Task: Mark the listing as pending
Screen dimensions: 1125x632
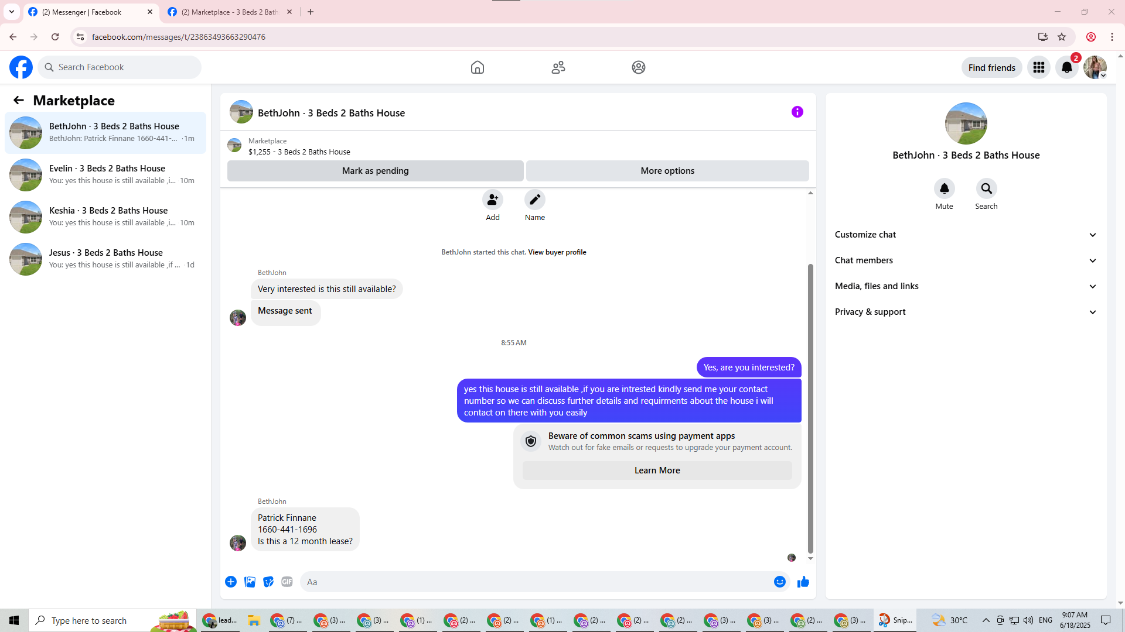Action: (376, 171)
